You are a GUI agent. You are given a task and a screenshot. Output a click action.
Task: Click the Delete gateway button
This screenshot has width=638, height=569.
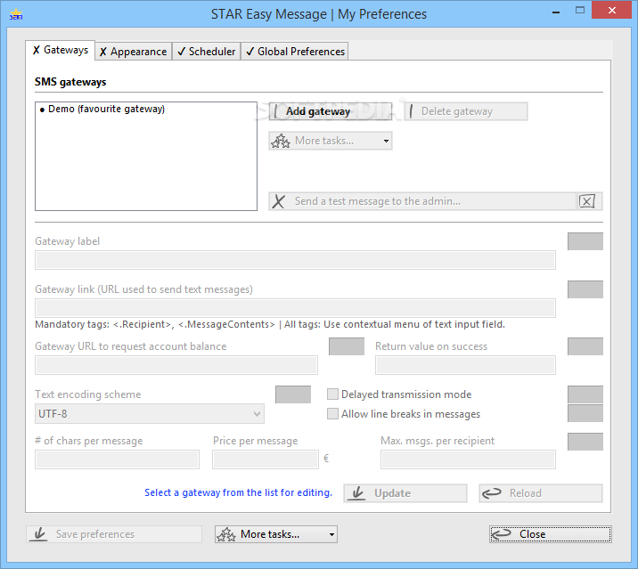(x=466, y=111)
